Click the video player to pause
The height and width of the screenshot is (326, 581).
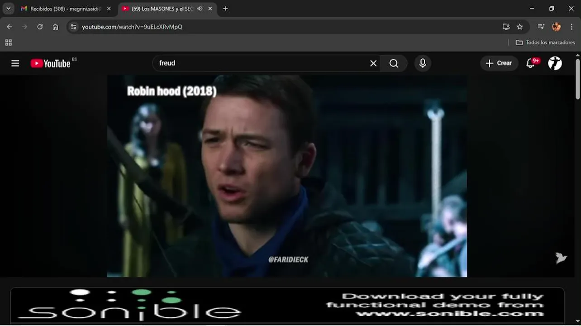pos(287,176)
